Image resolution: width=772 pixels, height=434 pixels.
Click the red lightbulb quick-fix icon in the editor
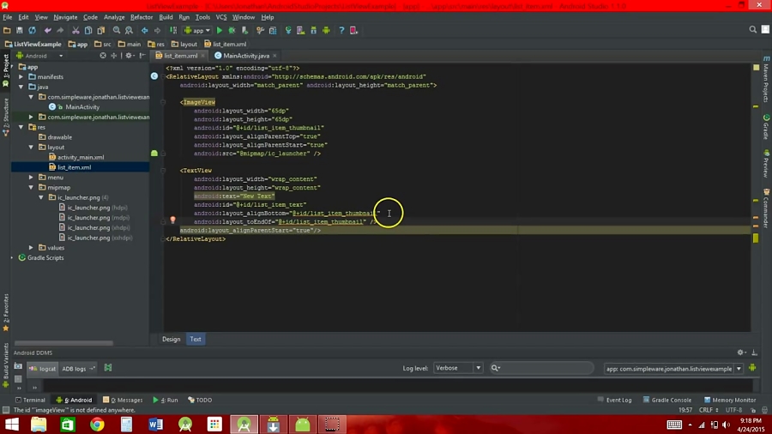172,221
